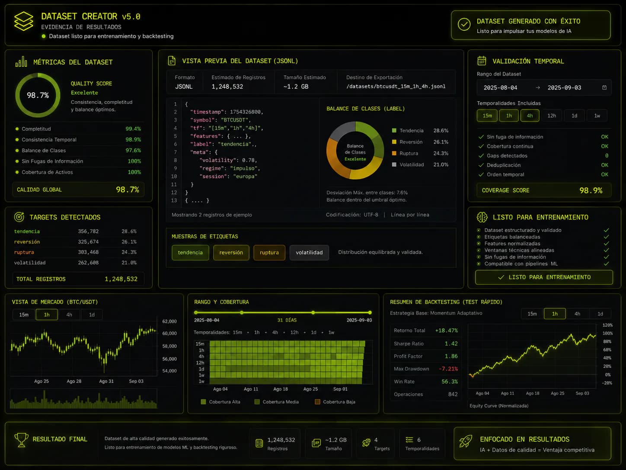Click checkmark icon next to Deduplicación

point(481,165)
